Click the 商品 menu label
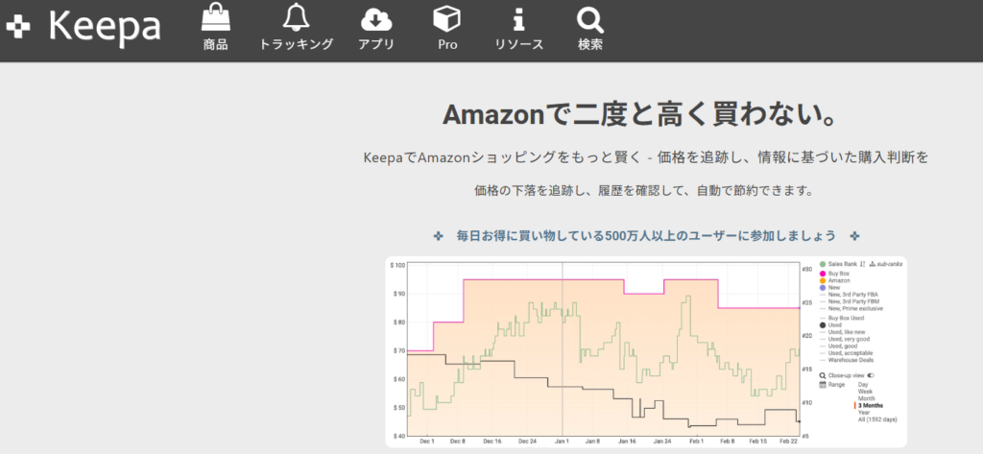 pyautogui.click(x=216, y=44)
